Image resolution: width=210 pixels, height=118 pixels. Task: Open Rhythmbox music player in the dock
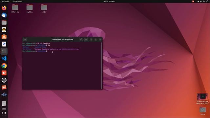pos(4,29)
